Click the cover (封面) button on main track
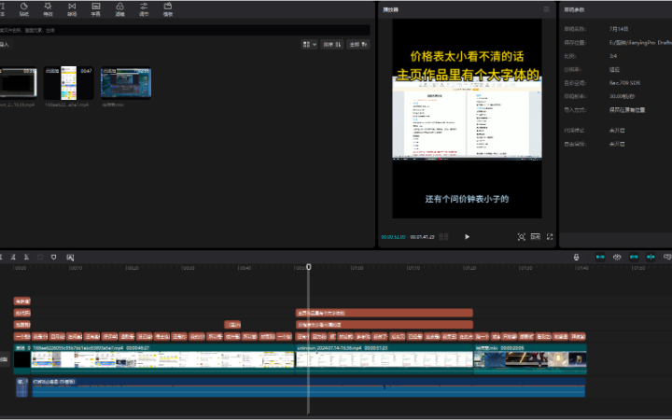Screen dimensions: 672x420 [x=4, y=359]
